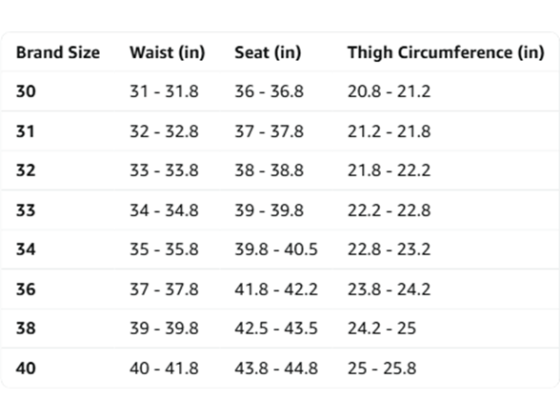Select brand size 32 row label
The image size is (560, 420).
[26, 170]
